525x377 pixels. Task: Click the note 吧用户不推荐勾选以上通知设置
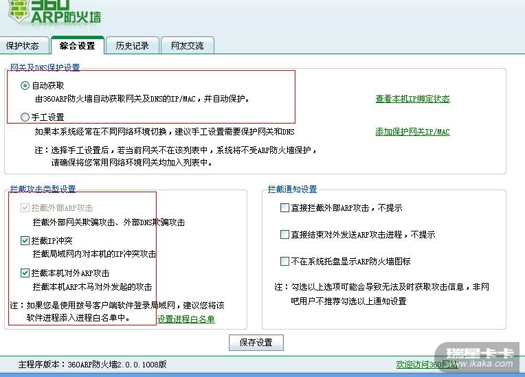[x=348, y=301]
